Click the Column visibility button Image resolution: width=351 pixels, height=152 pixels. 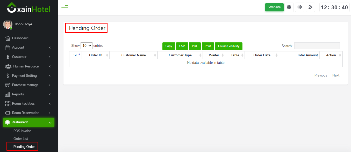coord(228,46)
